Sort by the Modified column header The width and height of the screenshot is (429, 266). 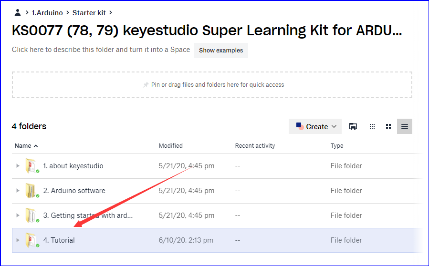[171, 146]
